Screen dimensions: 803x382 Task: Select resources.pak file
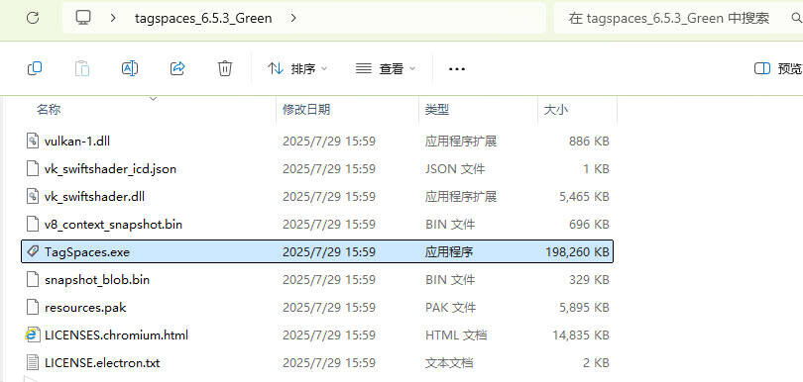pyautogui.click(x=85, y=308)
